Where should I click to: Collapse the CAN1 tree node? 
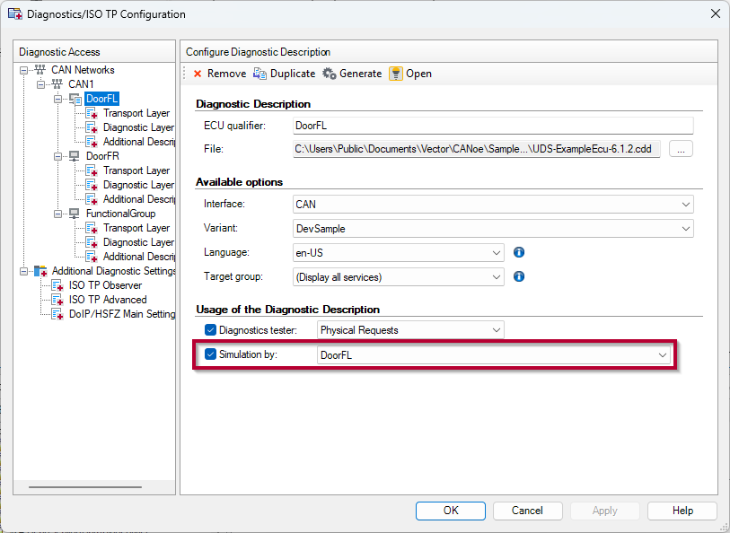[41, 84]
